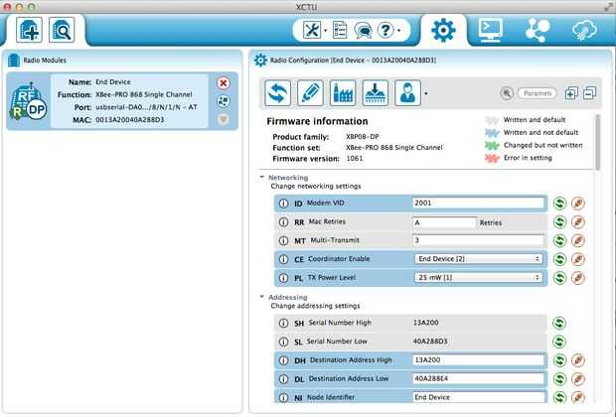Show info for RR Mac Retries
Image resolution: width=616 pixels, height=417 pixels.
coord(283,221)
